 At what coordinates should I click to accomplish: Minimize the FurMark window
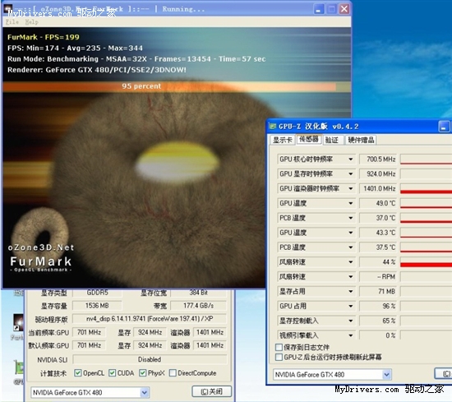pos(318,9)
